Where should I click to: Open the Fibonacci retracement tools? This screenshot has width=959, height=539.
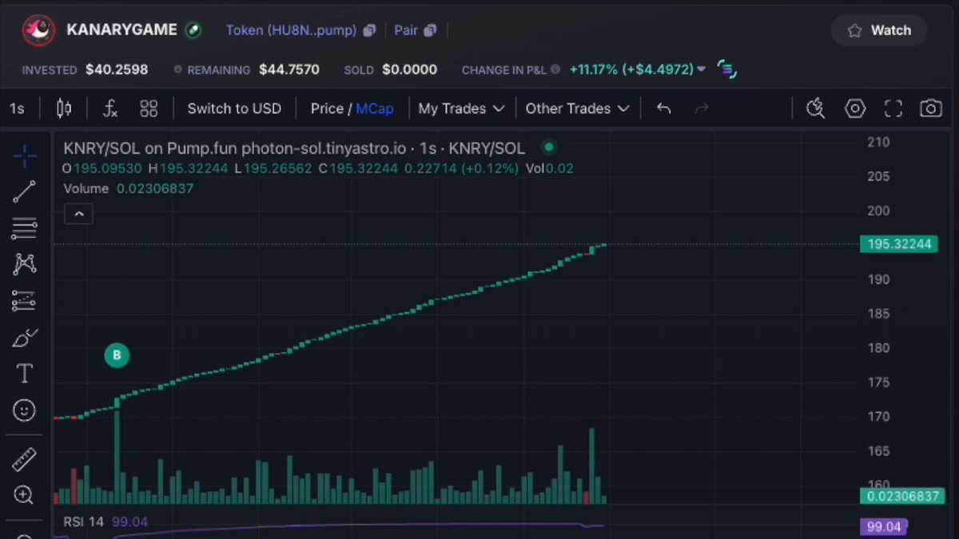pos(25,228)
